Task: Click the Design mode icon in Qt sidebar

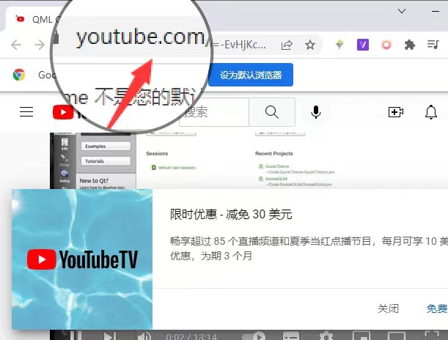Action: pyautogui.click(x=65, y=160)
